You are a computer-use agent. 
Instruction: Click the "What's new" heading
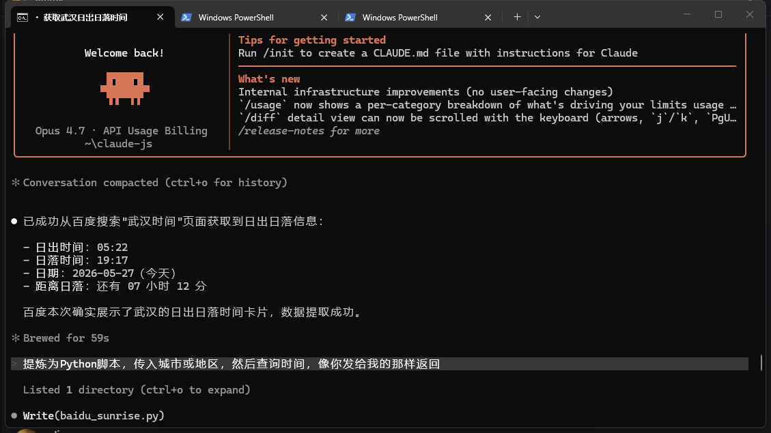point(269,79)
